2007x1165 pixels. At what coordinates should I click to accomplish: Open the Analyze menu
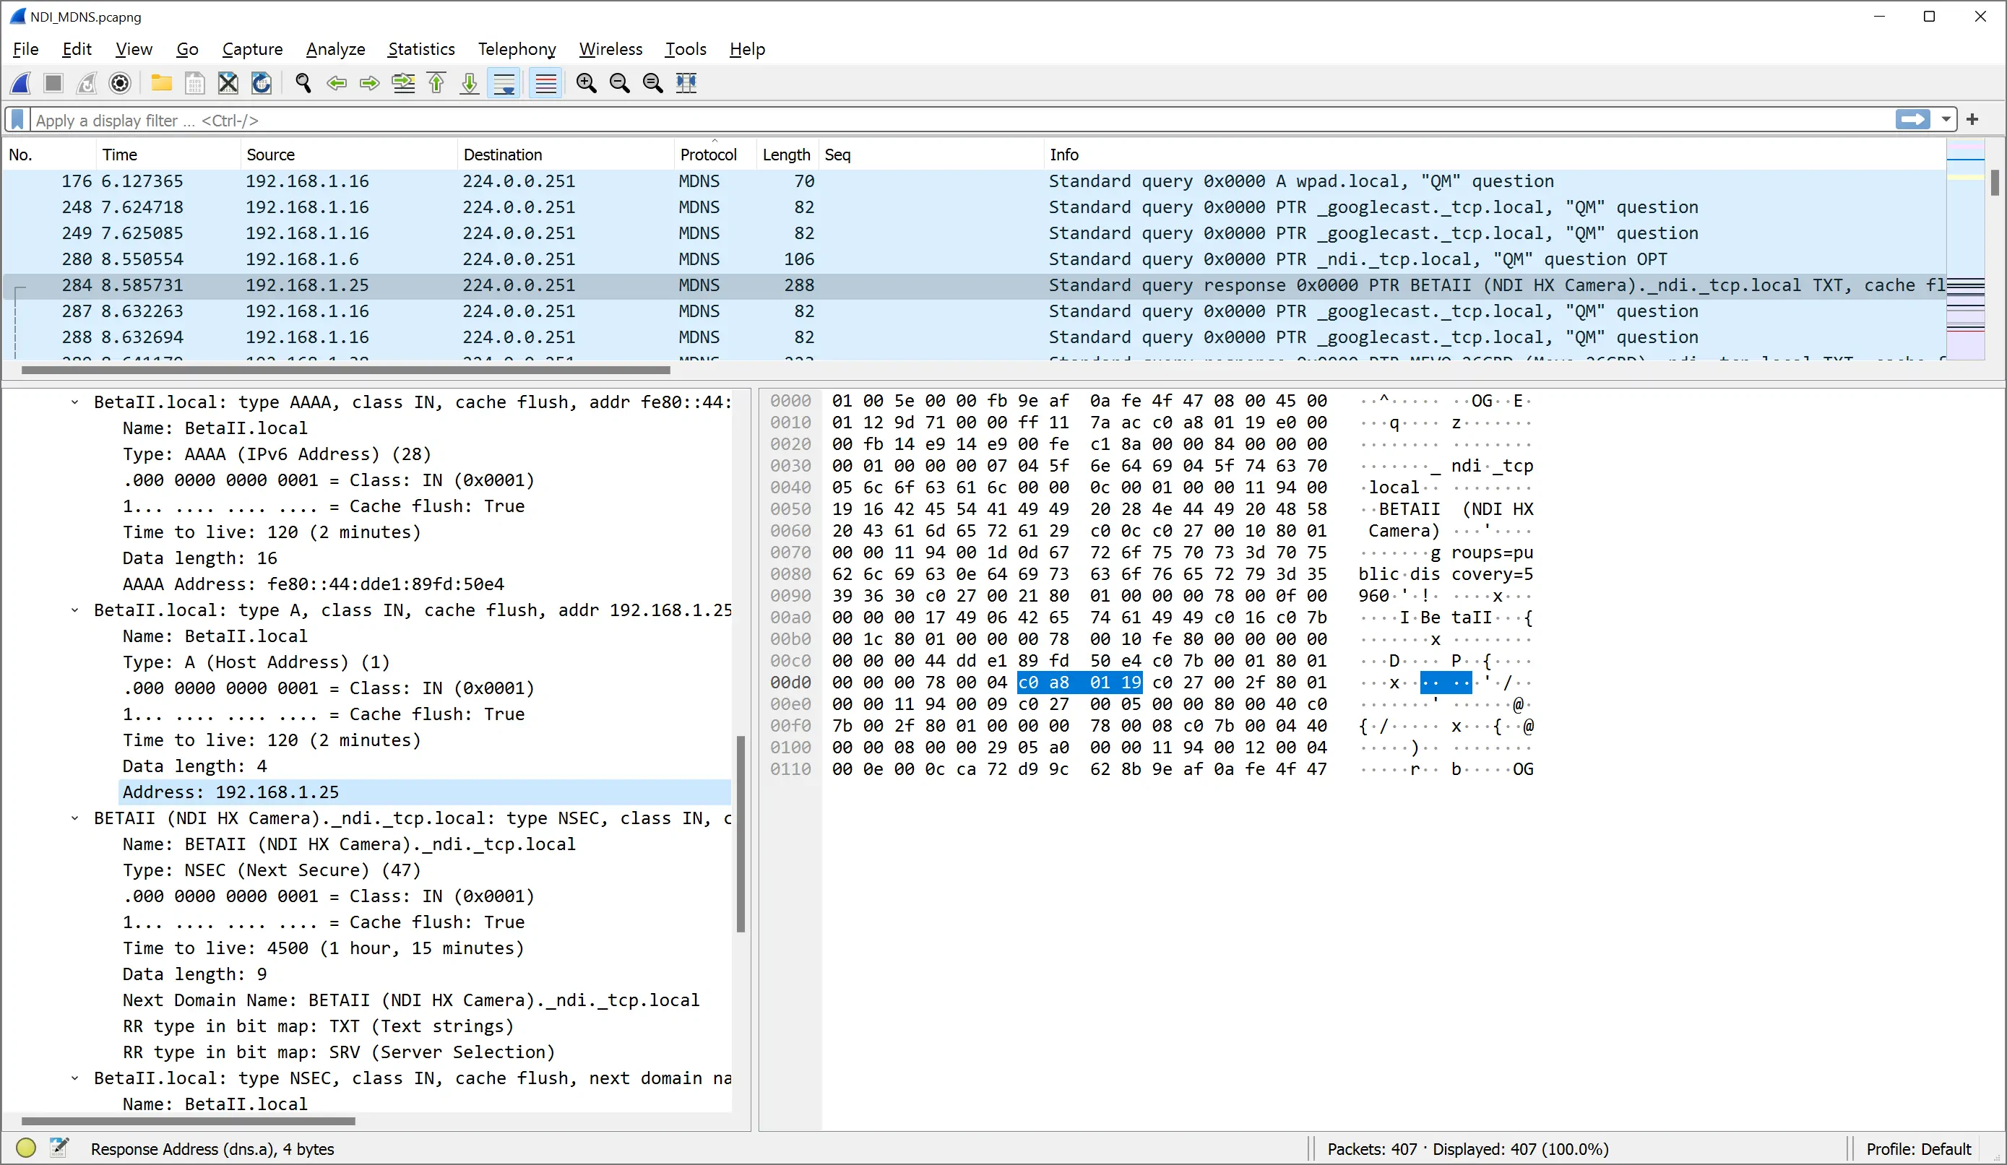point(335,49)
